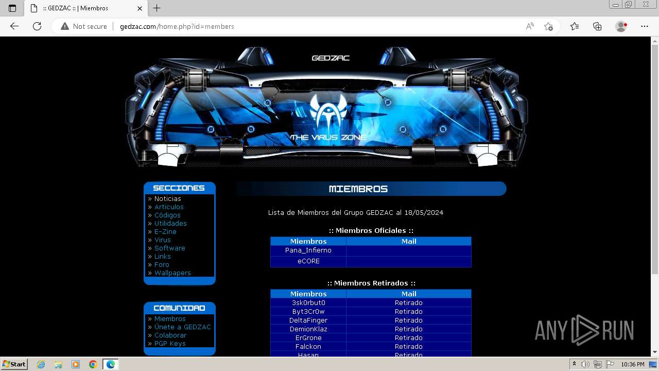Open the Read aloud icon
The width and height of the screenshot is (659, 371).
point(530,26)
